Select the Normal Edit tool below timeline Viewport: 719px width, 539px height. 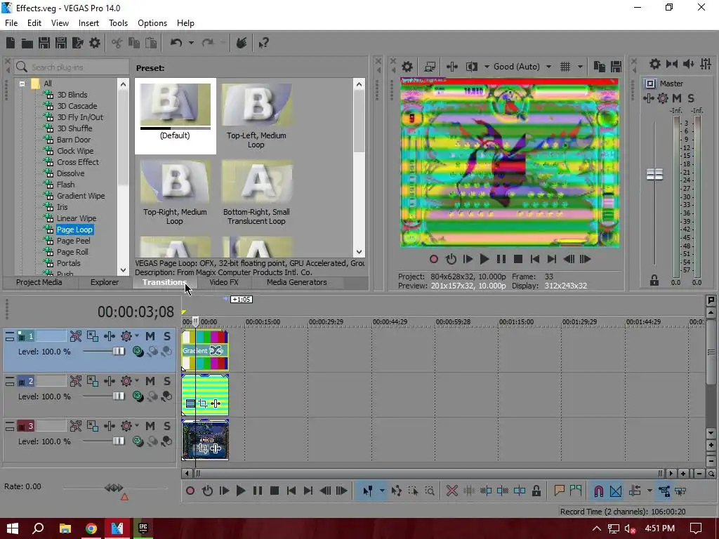point(368,491)
